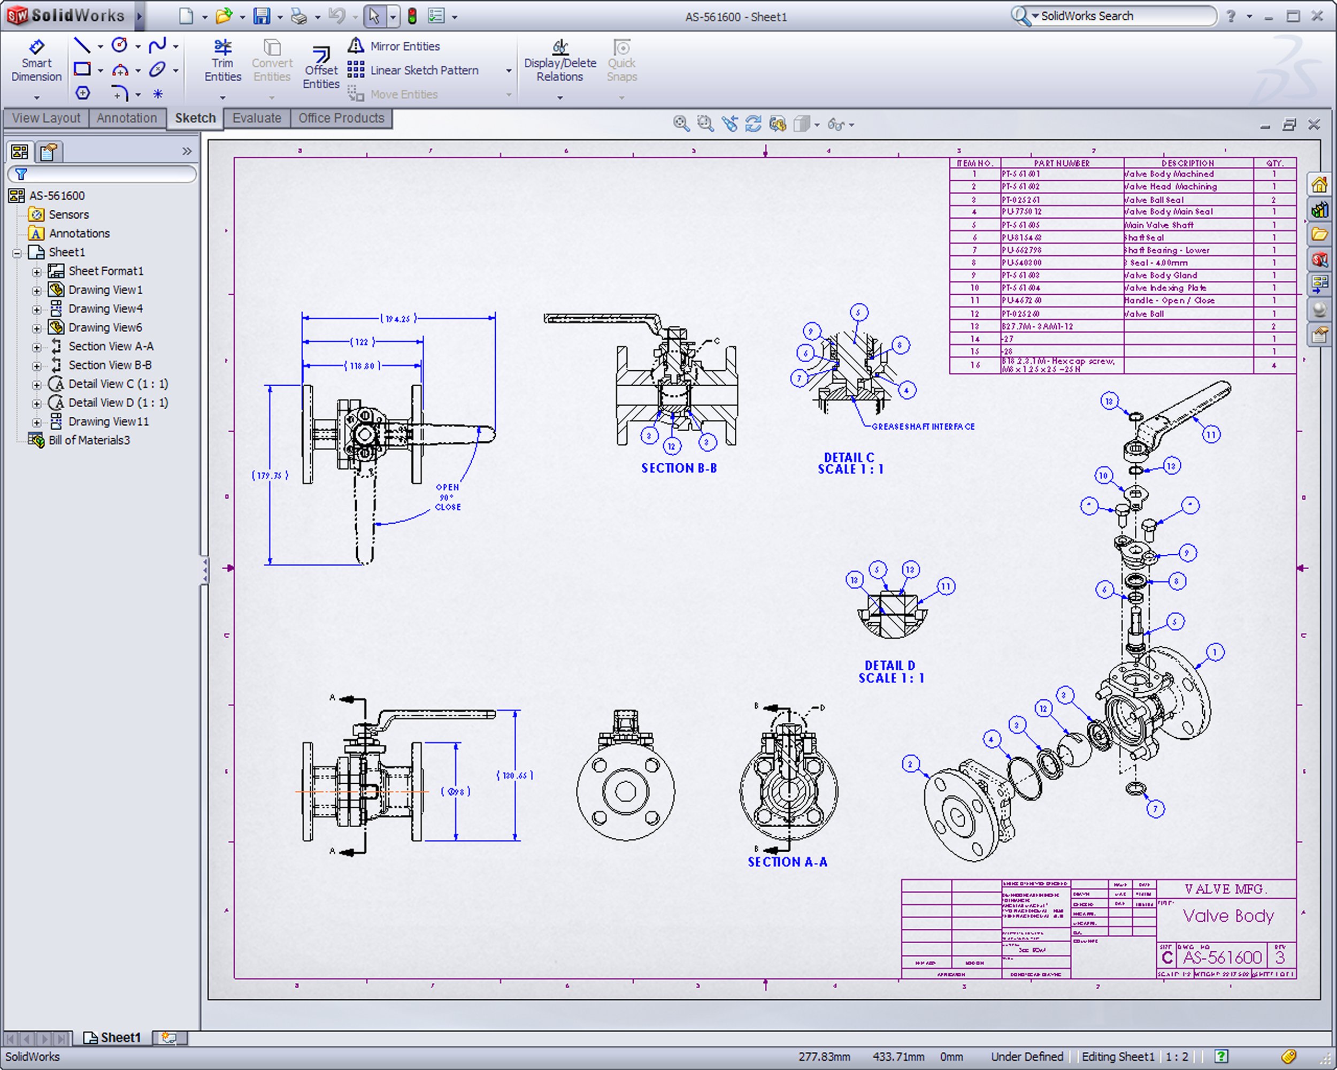
Task: Click the Sheet1 tab at bottom
Action: tap(113, 1037)
